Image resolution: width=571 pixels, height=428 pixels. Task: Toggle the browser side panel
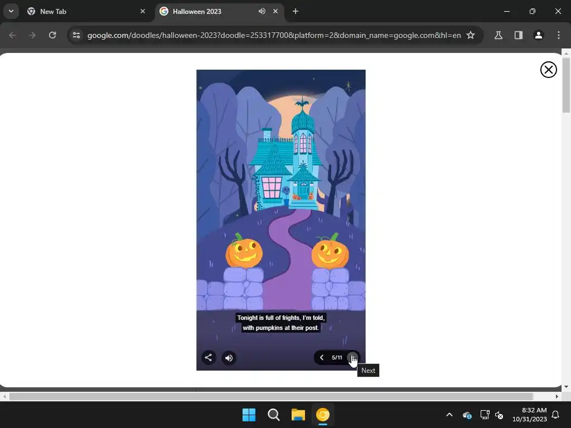tap(518, 35)
